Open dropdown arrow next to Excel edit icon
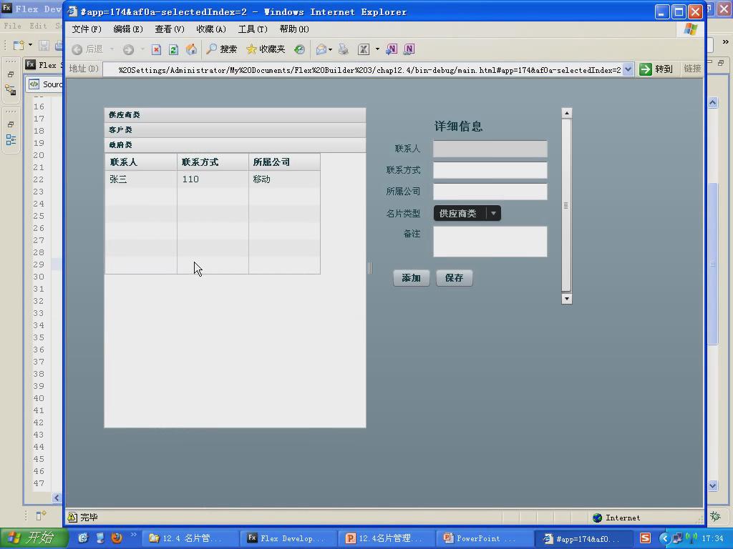Image resolution: width=733 pixels, height=549 pixels. click(377, 49)
